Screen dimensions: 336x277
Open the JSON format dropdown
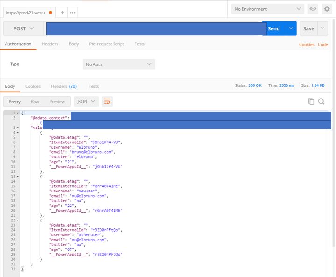(86, 101)
